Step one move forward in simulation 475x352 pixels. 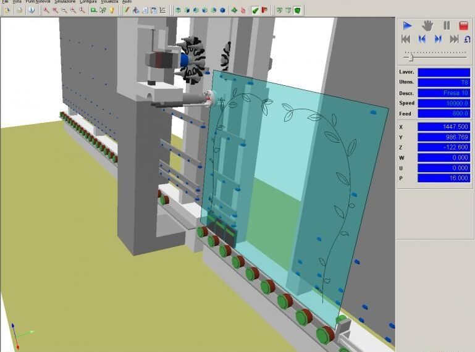[x=438, y=39]
